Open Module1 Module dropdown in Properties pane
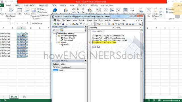182x102 pixels. 85,64
